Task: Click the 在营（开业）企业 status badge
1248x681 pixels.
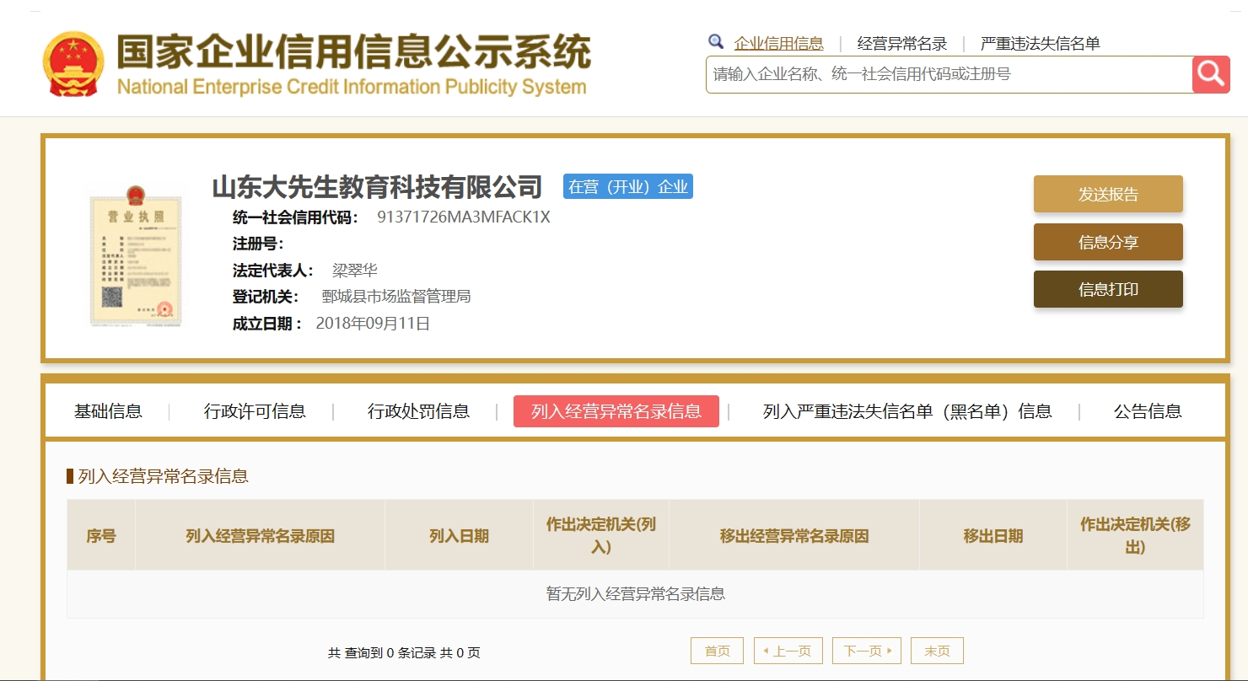Action: pos(628,186)
